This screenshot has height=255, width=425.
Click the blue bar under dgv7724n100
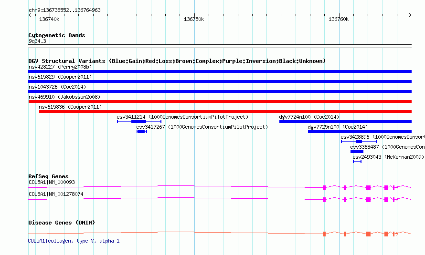click(x=345, y=122)
